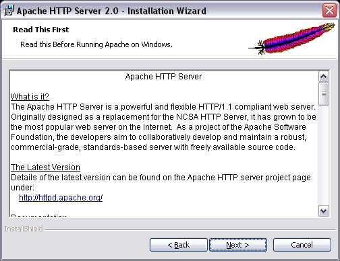Click the installer icon in title bar
This screenshot has height=261, width=340.
pyautogui.click(x=9, y=11)
